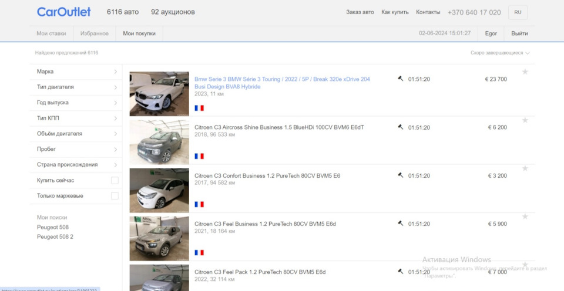This screenshot has width=564, height=291.
Task: Click the € 5 900 price
Action: click(498, 224)
